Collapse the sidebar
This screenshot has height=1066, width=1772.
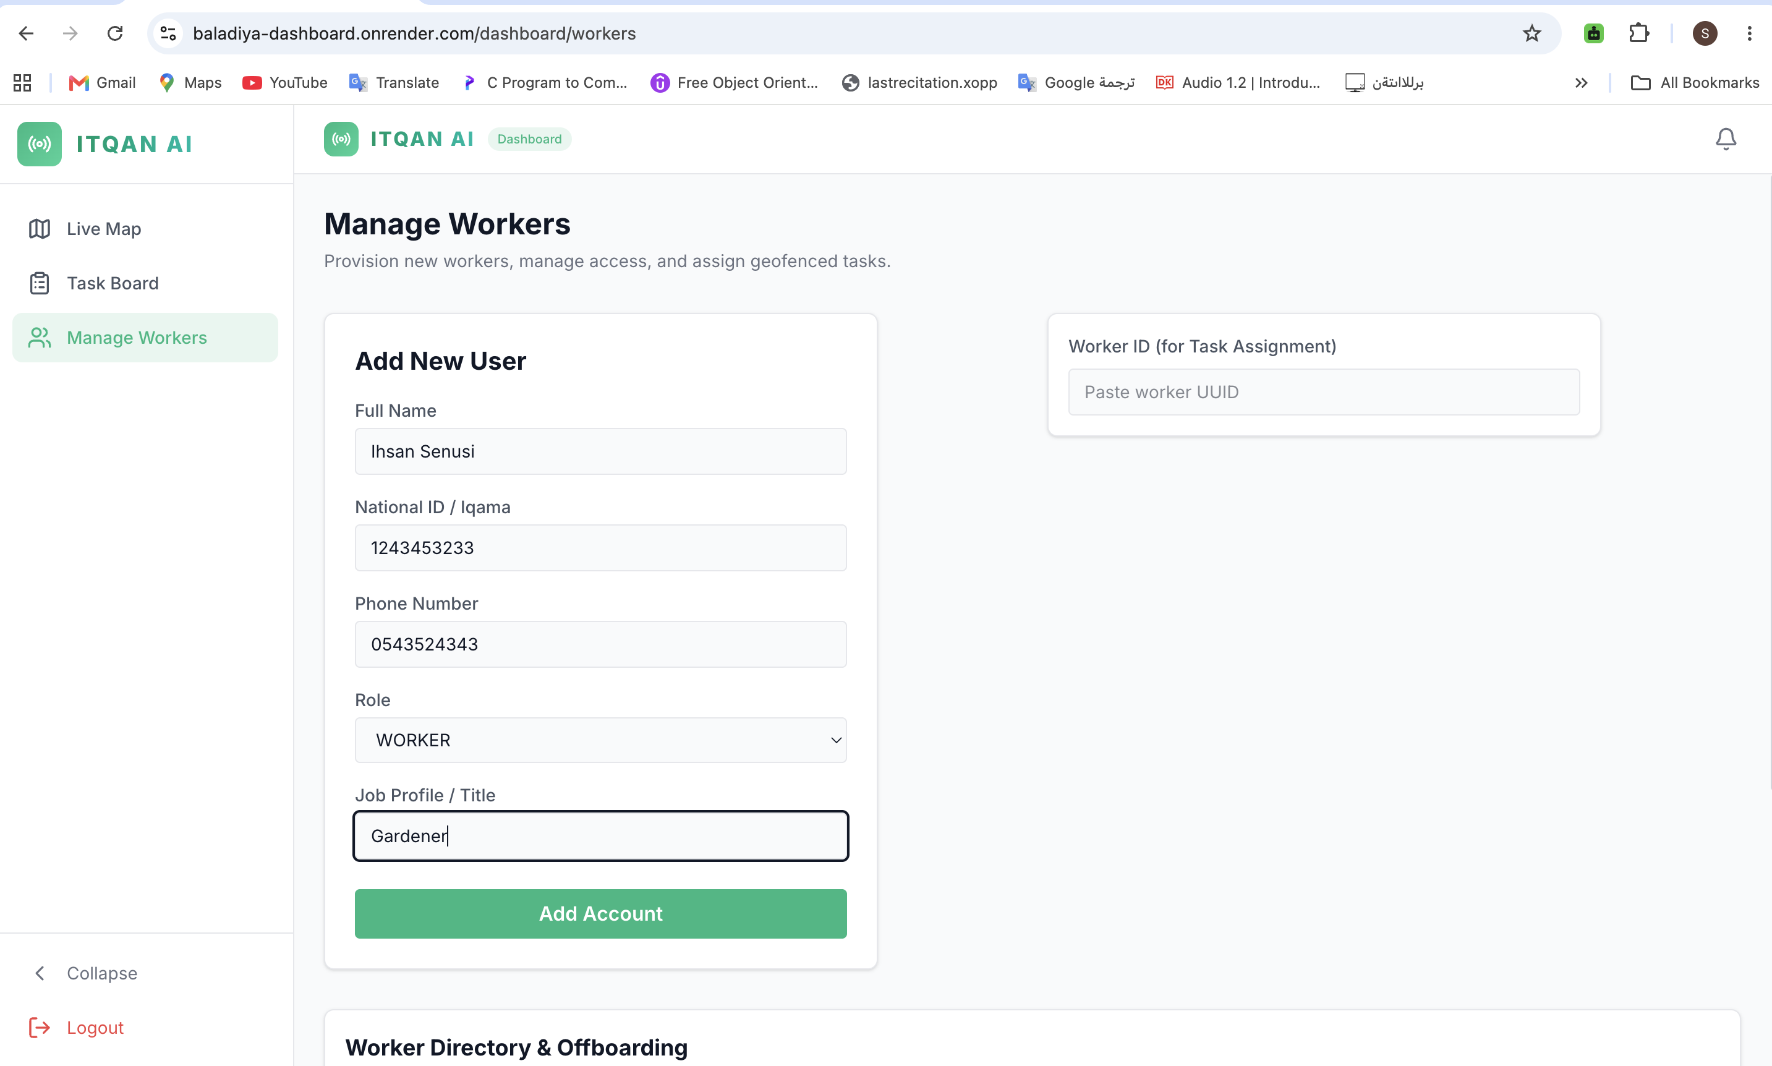(x=145, y=973)
